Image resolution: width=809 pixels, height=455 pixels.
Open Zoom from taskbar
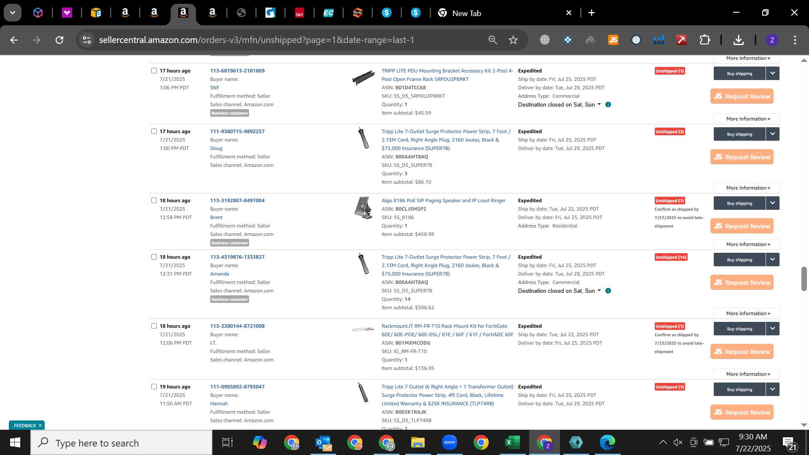click(x=450, y=443)
